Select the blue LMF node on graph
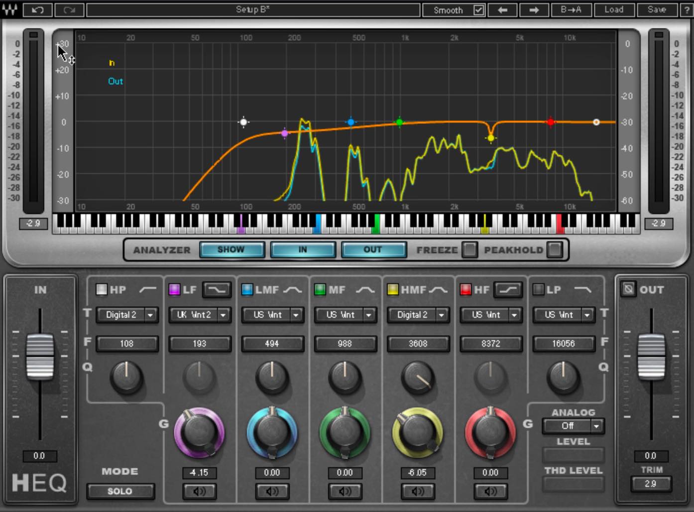This screenshot has height=512, width=694. (351, 122)
